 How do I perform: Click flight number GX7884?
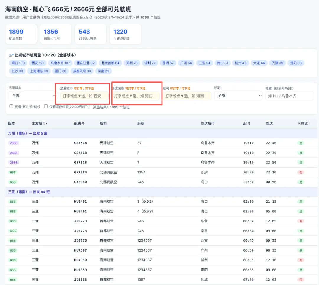coord(80,172)
